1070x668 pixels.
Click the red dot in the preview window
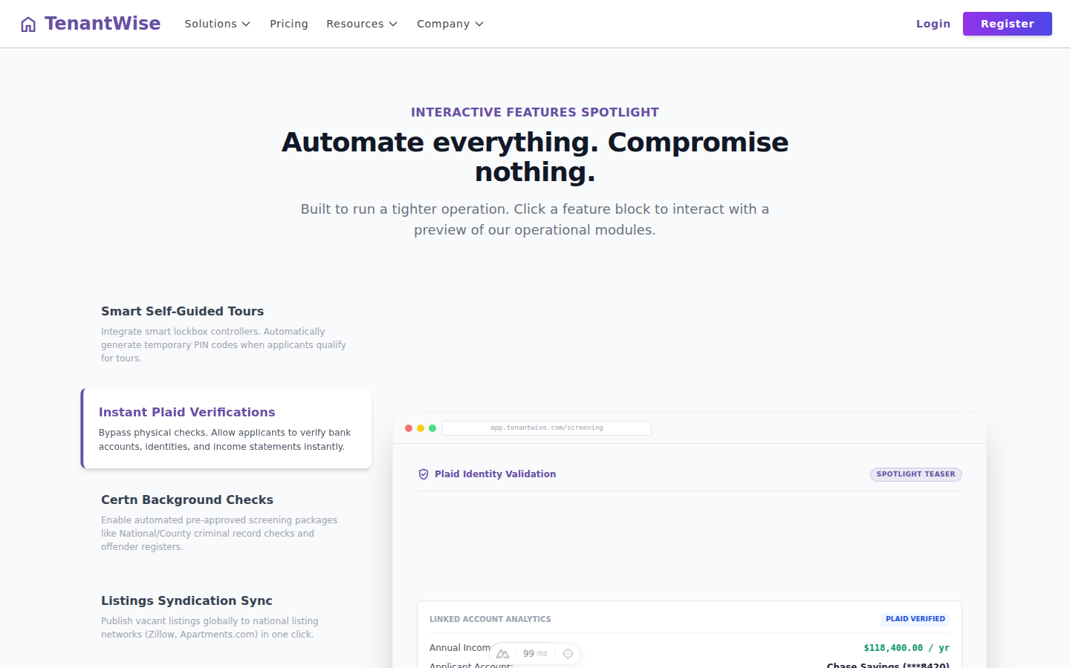coord(409,428)
